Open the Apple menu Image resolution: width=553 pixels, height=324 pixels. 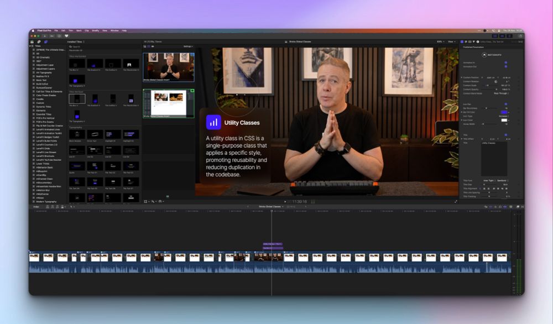point(33,30)
